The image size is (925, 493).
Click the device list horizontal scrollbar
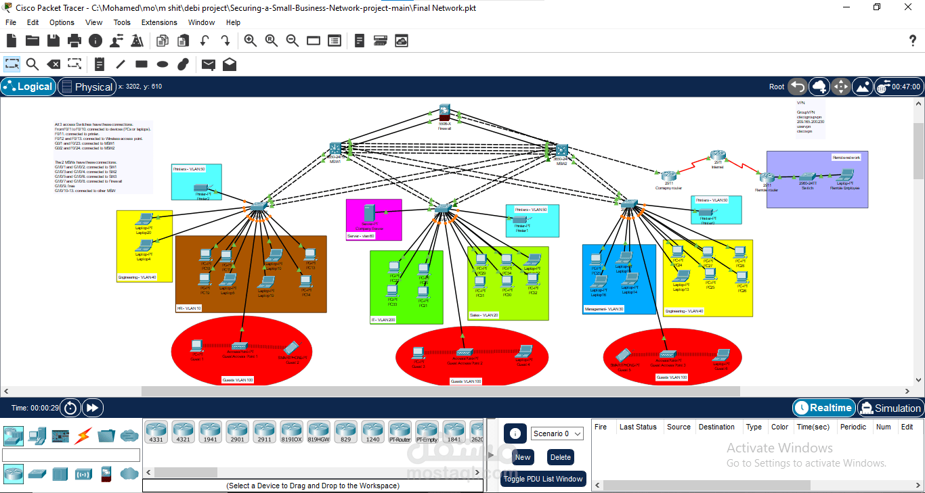click(186, 472)
